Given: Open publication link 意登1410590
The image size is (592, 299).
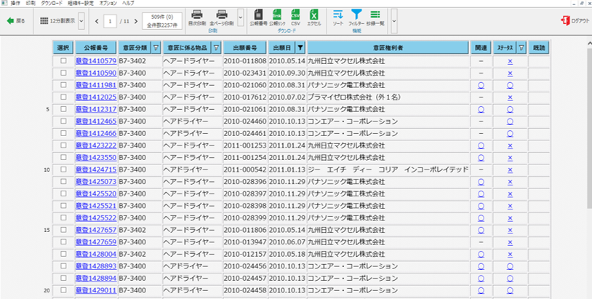Looking at the screenshot, I should (96, 73).
